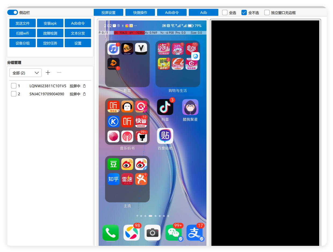Screen dimensions: 333x252
Task: Select device 1 checkbox
Action: (14, 86)
